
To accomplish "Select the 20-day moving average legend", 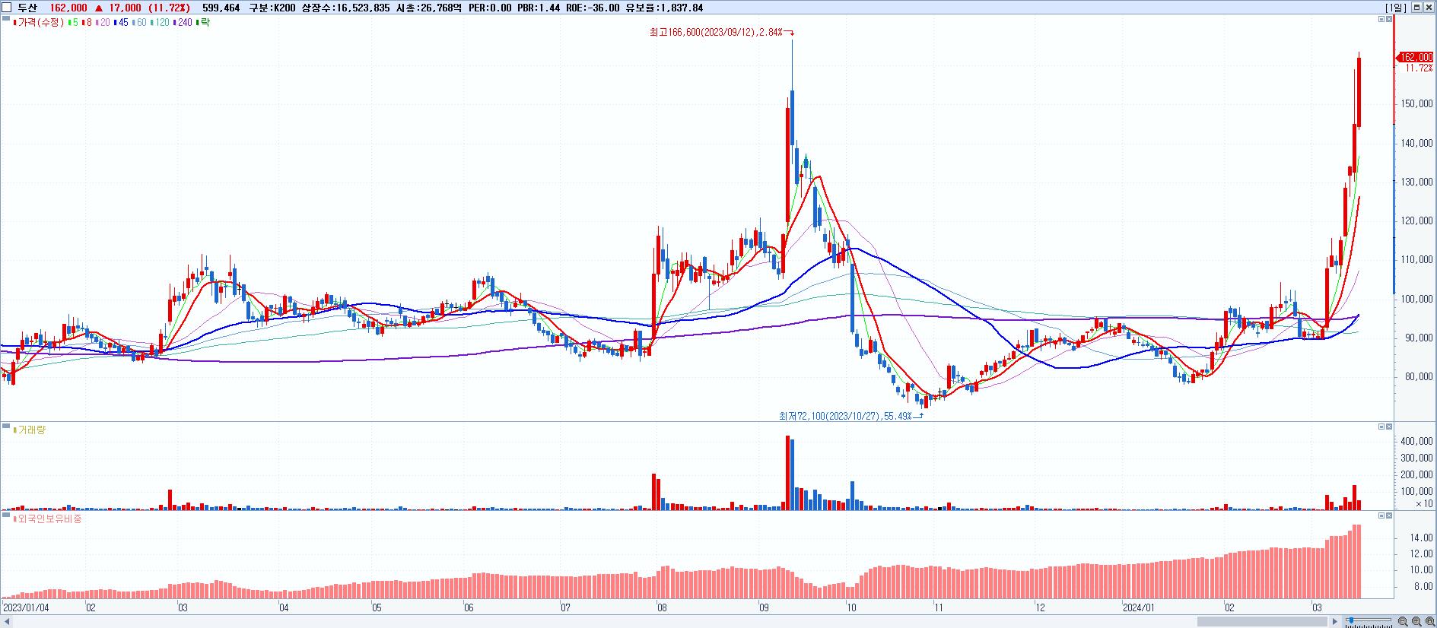I will point(102,22).
